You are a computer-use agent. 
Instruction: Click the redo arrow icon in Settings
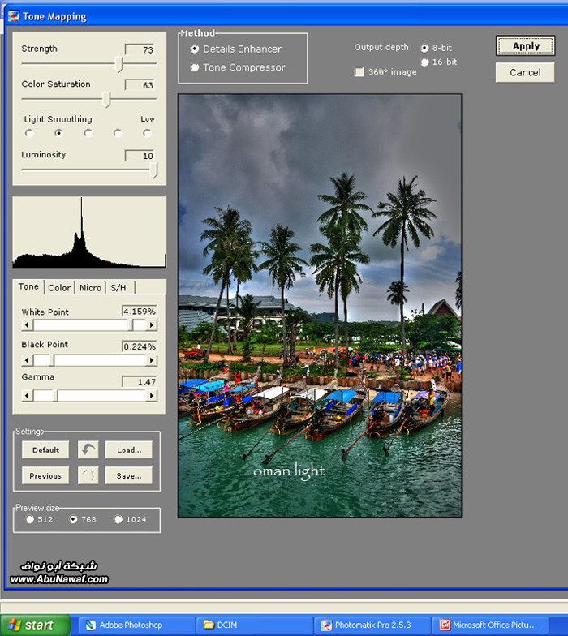[88, 475]
